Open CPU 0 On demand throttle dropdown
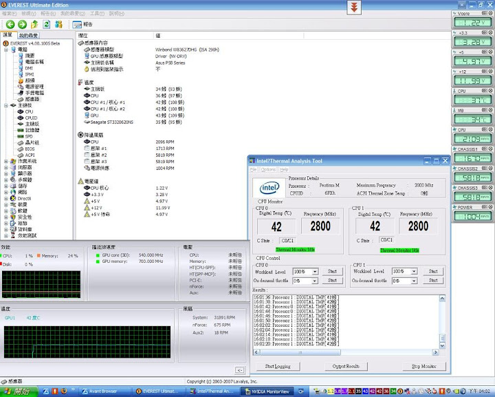The height and width of the screenshot is (397, 495). [315, 281]
